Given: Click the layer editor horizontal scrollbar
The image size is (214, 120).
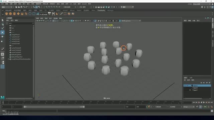Looking at the screenshot, I should [x=193, y=98].
